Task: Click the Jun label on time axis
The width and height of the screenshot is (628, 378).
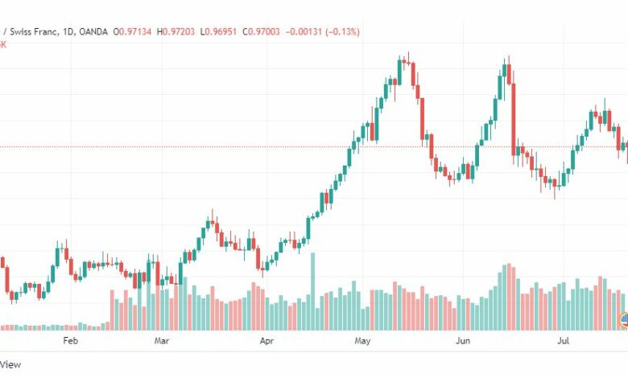Action: [463, 341]
